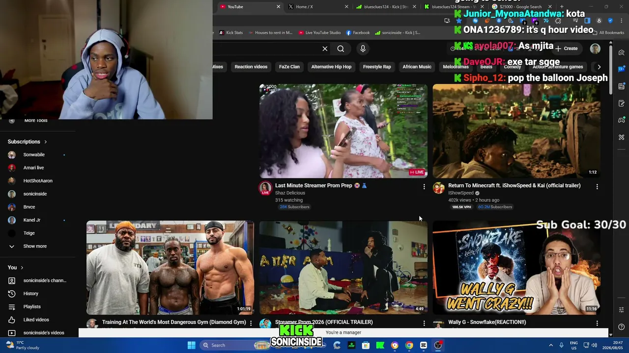Select the African Music category chip

(417, 67)
